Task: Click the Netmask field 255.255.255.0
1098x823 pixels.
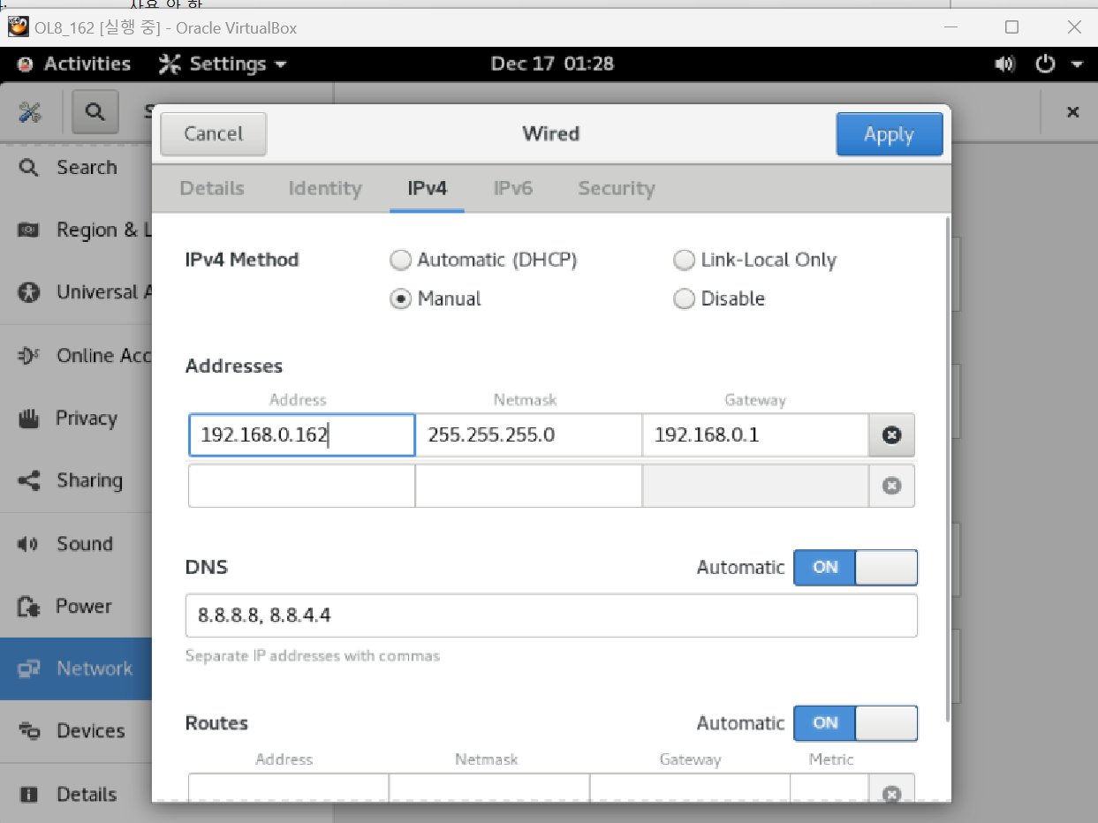Action: 528,435
